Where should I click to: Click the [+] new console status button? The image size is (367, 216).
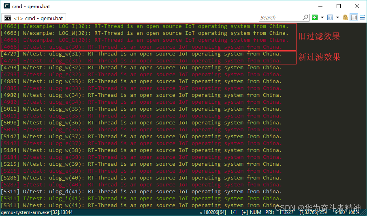245,212
